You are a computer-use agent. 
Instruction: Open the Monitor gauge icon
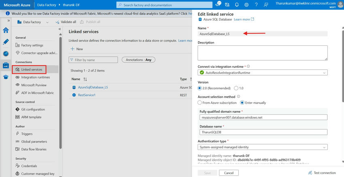[x=6, y=53]
